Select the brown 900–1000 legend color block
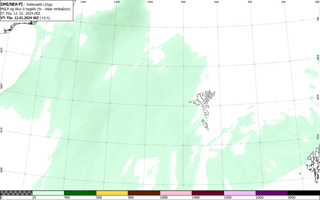 [x=144, y=193]
